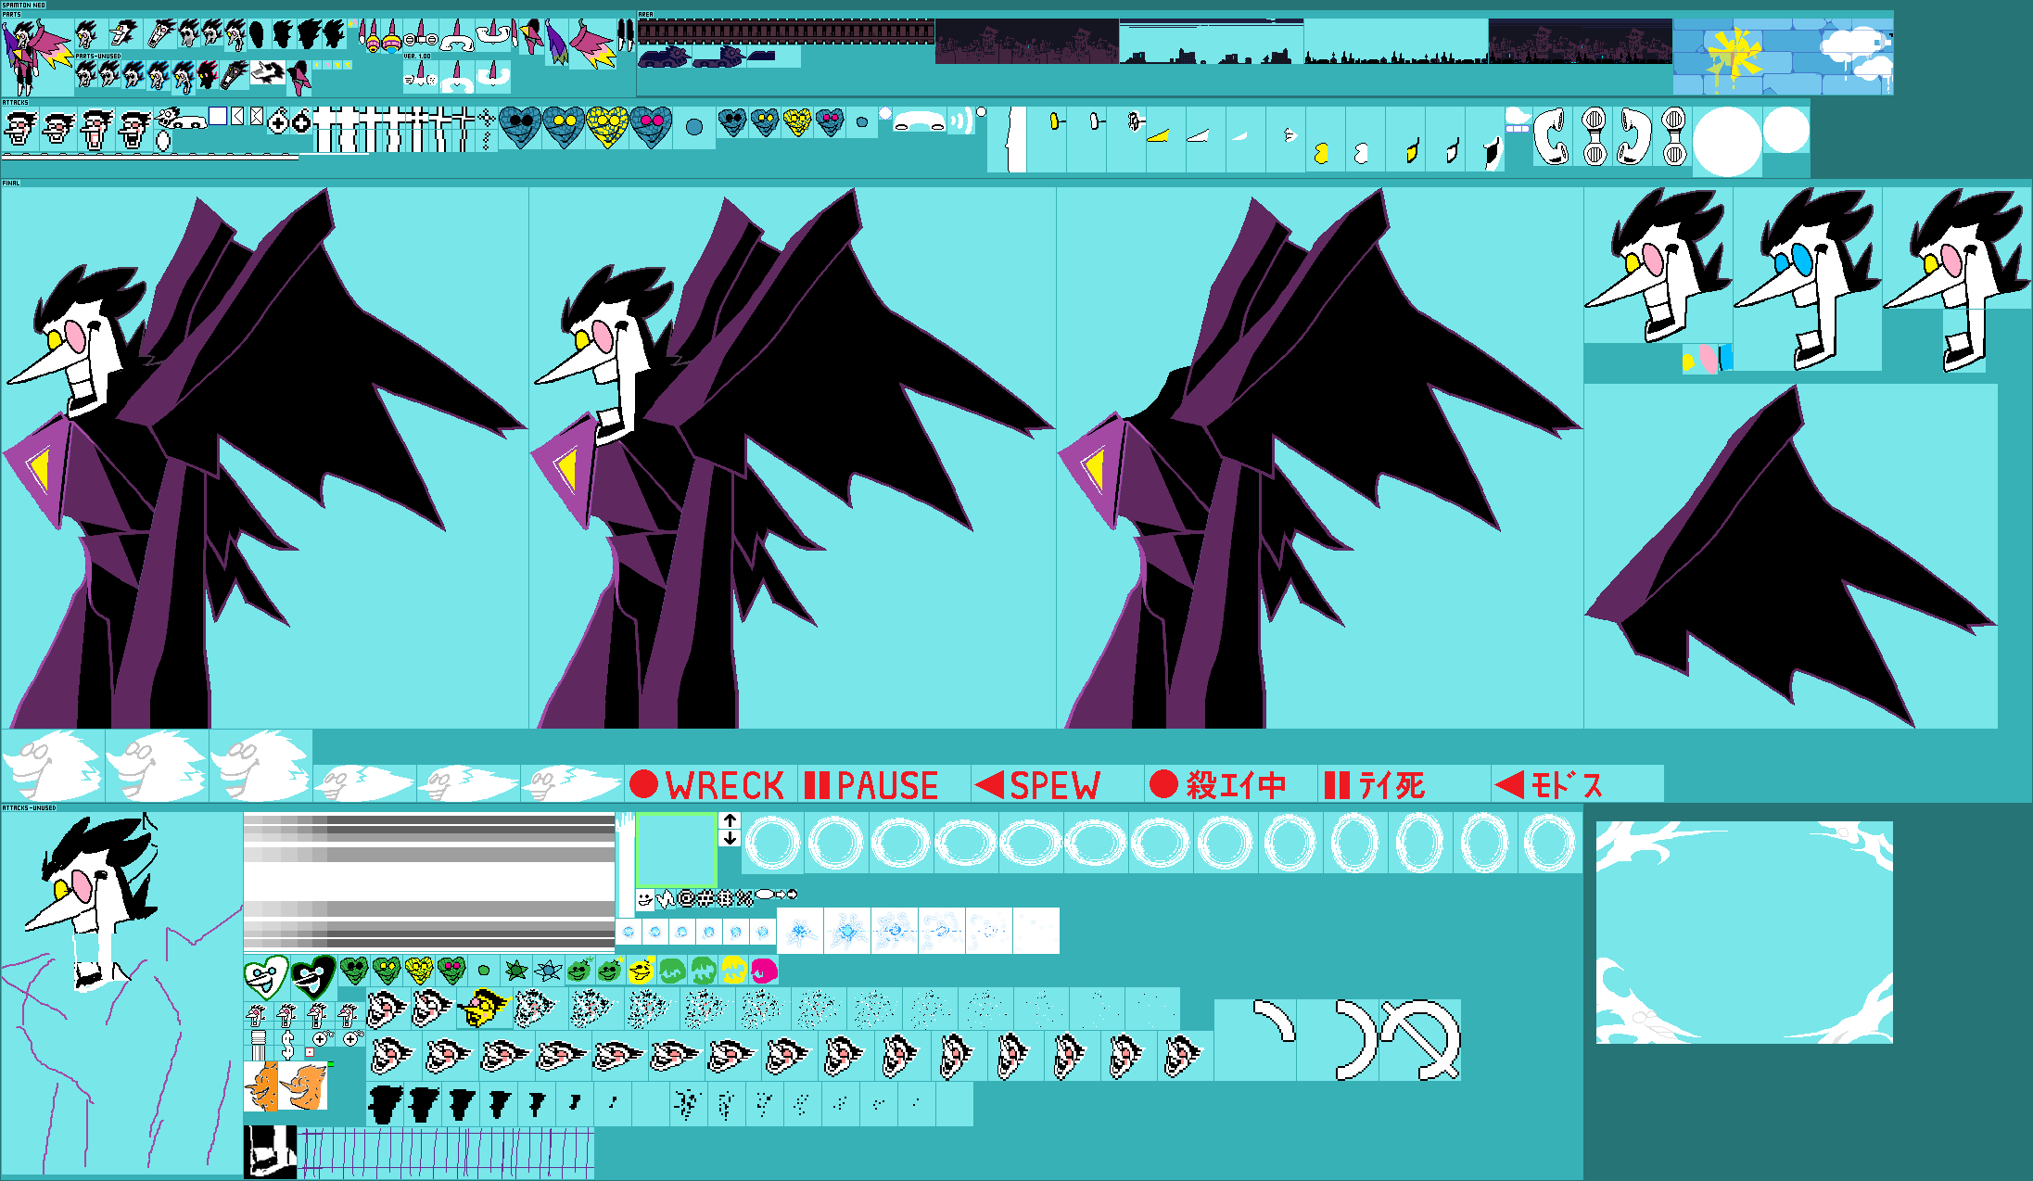Select the black heart laughing face
2033x1181 pixels.
click(x=312, y=976)
